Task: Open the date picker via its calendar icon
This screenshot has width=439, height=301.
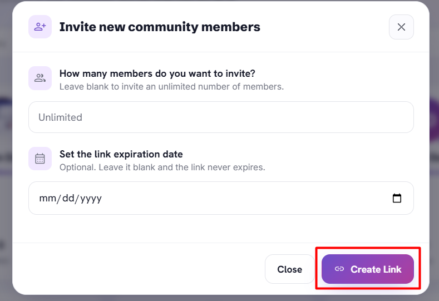Action: tap(397, 198)
